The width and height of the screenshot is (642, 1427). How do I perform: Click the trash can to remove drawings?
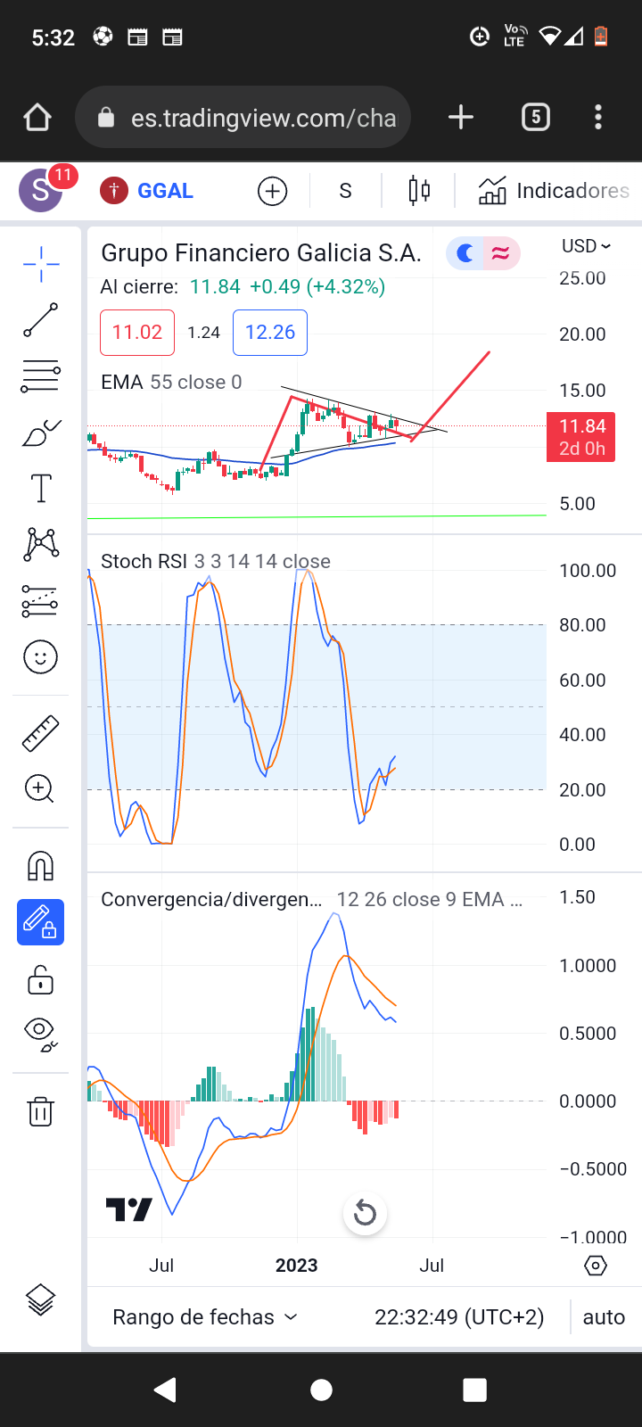(40, 1111)
